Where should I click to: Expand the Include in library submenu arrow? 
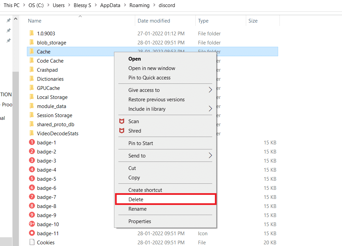[x=211, y=109]
